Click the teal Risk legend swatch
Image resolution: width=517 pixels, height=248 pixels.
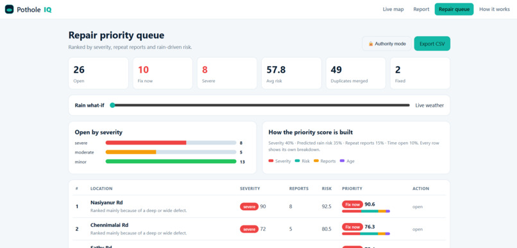(297, 161)
